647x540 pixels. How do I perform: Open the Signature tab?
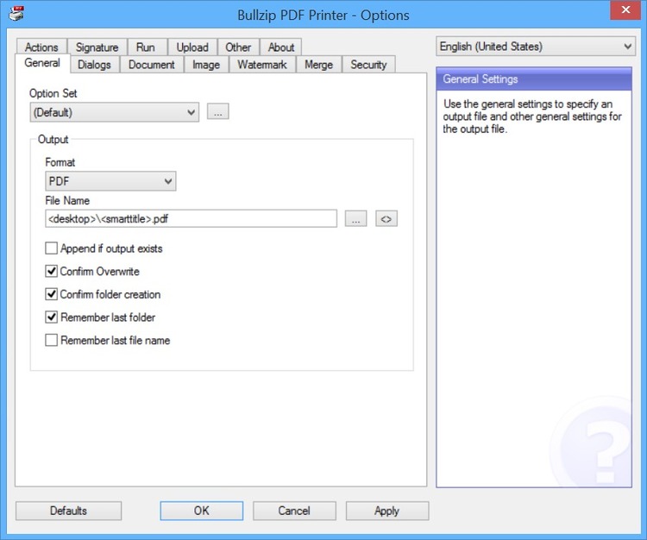[x=97, y=47]
